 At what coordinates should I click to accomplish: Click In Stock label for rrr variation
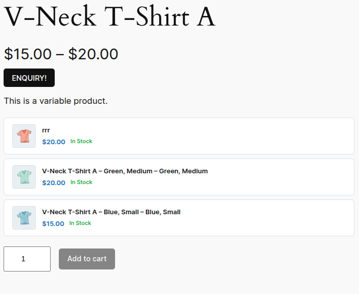point(81,142)
